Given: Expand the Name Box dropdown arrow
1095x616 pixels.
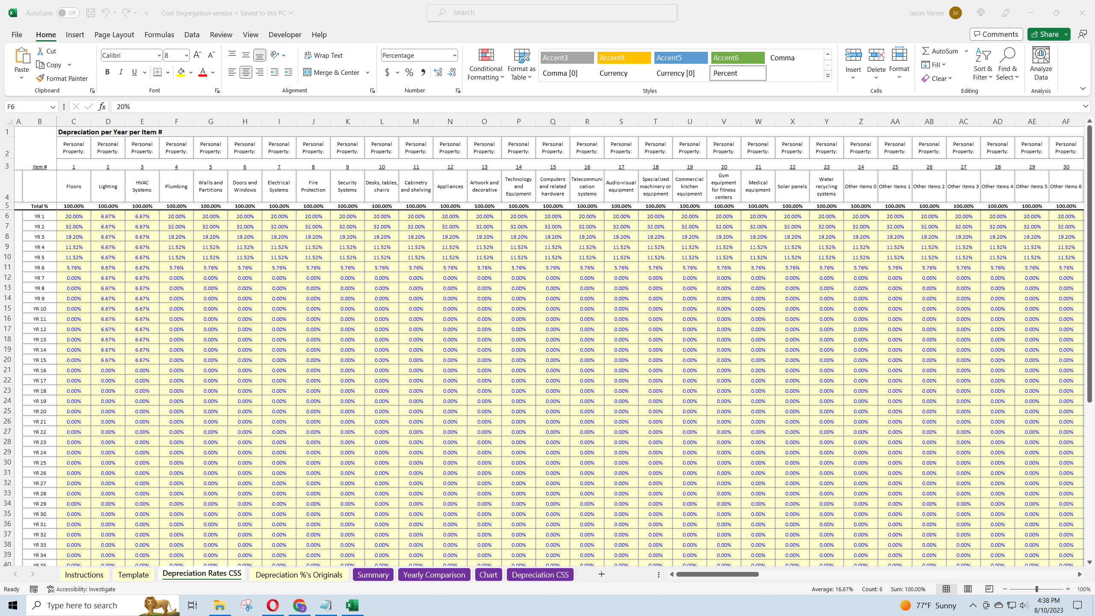Looking at the screenshot, I should 53,107.
